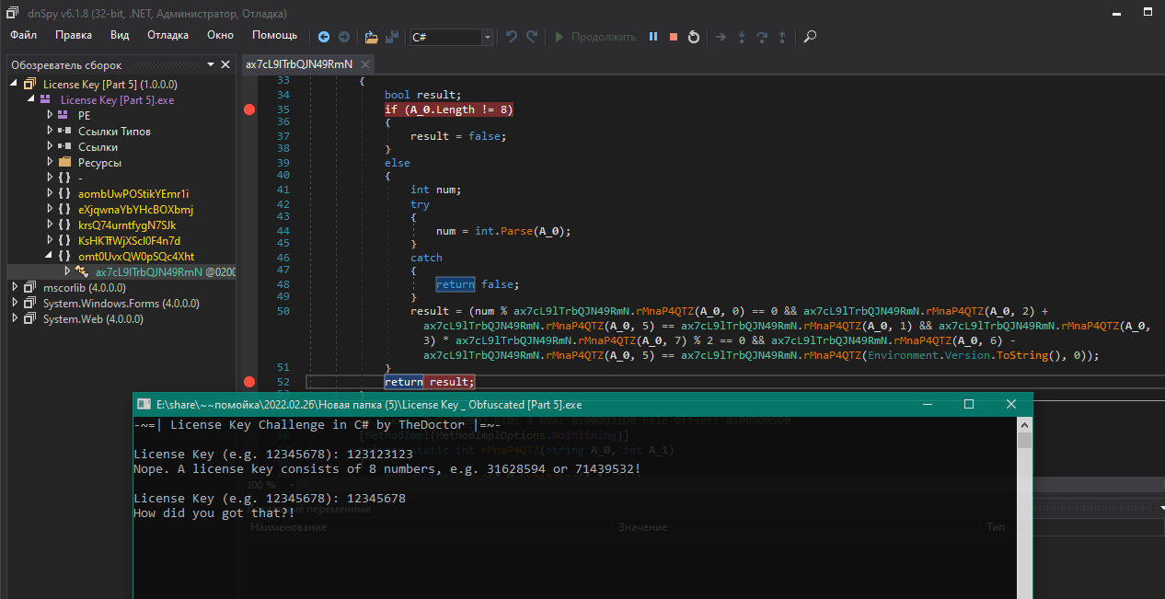The image size is (1165, 599).
Task: Close the ax7cL9lTrbQJN49RmN editor tab
Action: tap(365, 64)
